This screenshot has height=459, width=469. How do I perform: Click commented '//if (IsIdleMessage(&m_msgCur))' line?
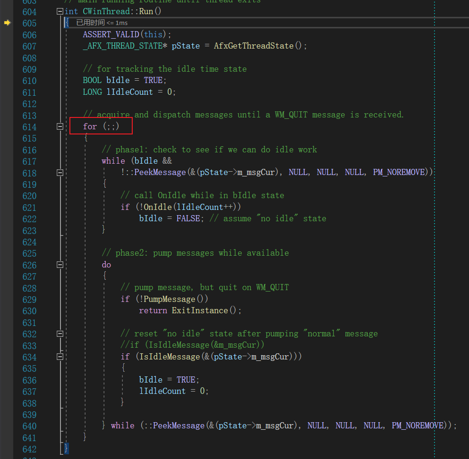tap(192, 345)
